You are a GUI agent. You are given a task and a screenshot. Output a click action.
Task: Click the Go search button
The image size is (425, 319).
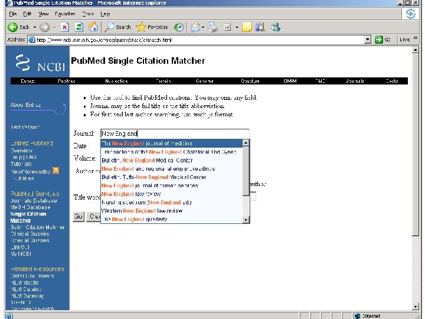(x=79, y=216)
